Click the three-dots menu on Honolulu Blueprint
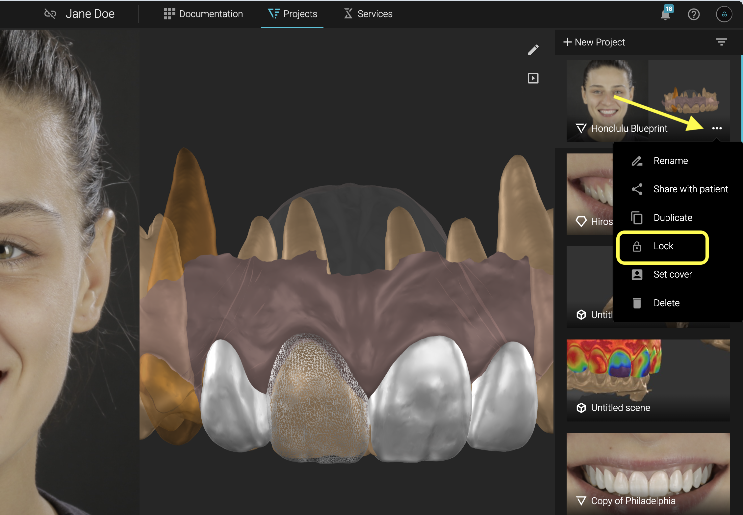This screenshot has height=515, width=743. (x=717, y=128)
